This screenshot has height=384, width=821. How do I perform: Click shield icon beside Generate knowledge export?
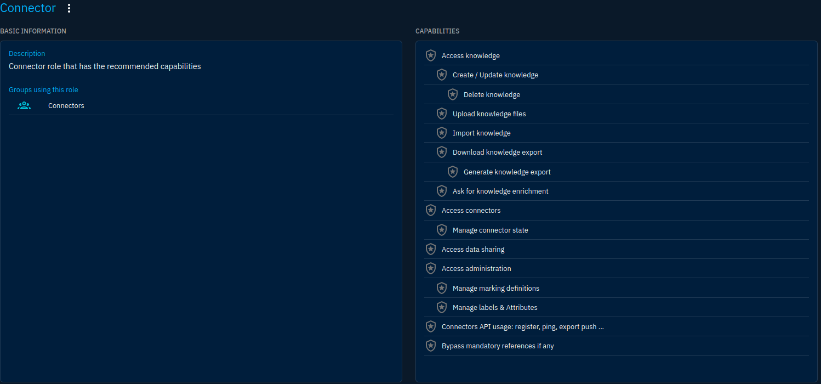pos(453,172)
